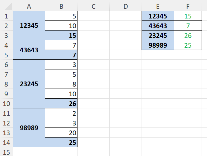The height and width of the screenshot is (156, 207).
Task: Click green value 25 in cell F4
Action: [x=188, y=45]
